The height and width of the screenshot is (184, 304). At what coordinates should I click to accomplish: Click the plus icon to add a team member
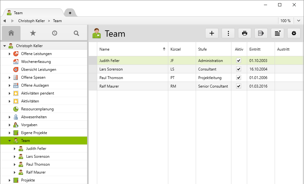coord(212,33)
